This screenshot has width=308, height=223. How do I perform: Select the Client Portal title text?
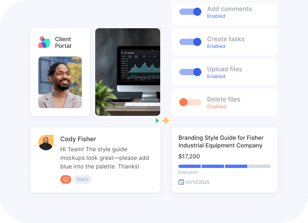(63, 43)
